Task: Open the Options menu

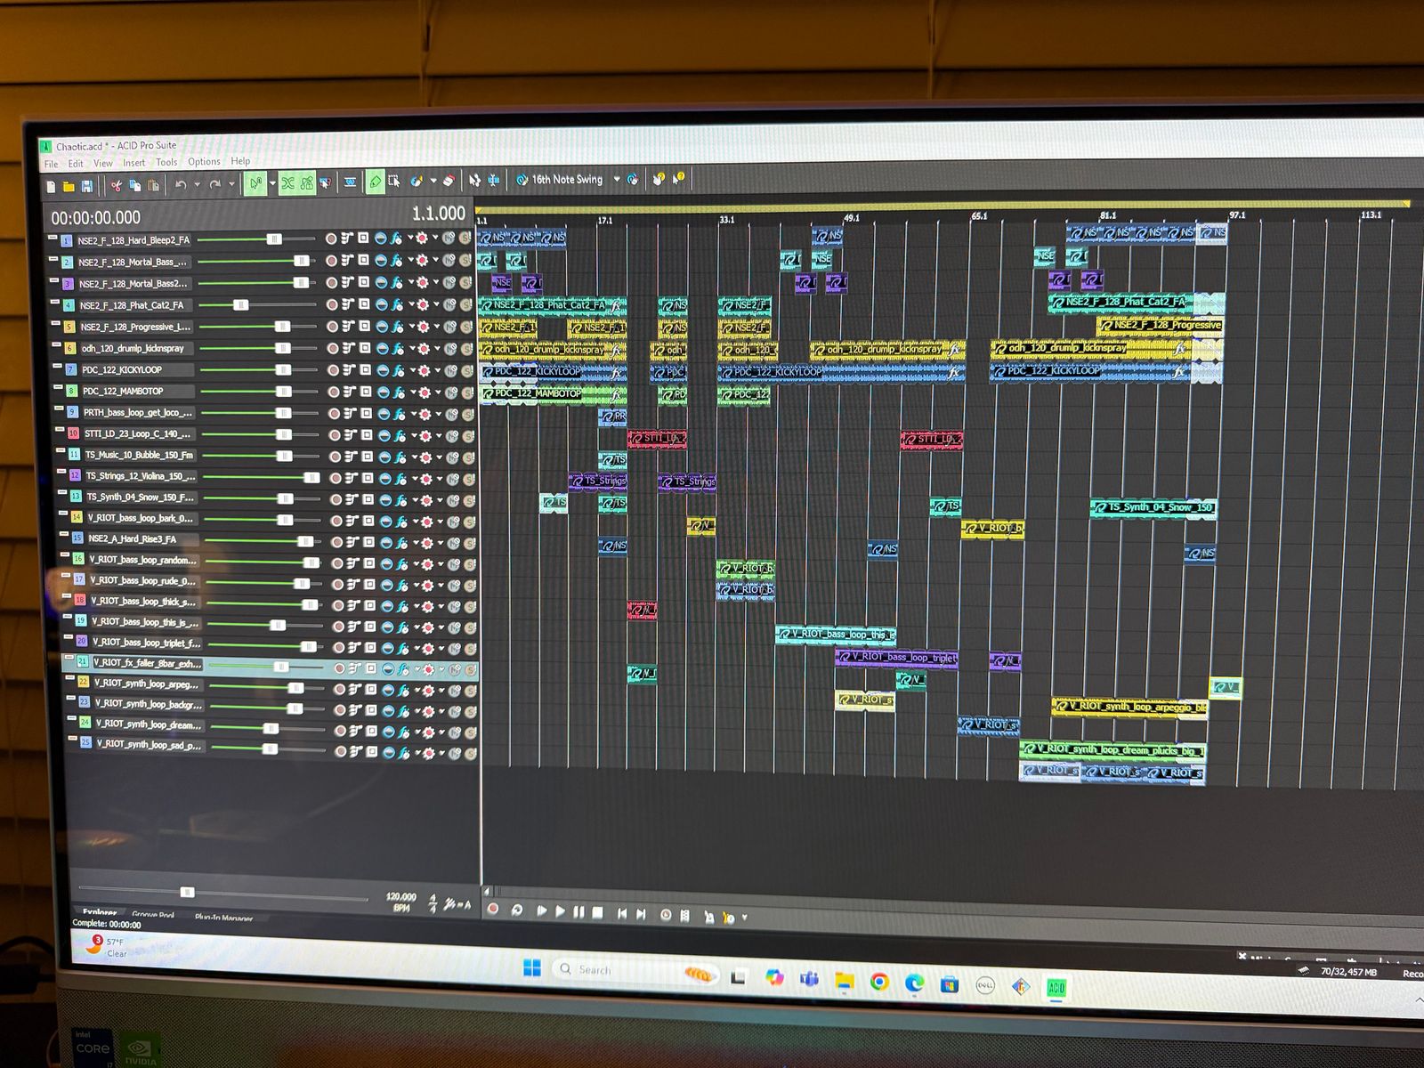Action: click(204, 162)
